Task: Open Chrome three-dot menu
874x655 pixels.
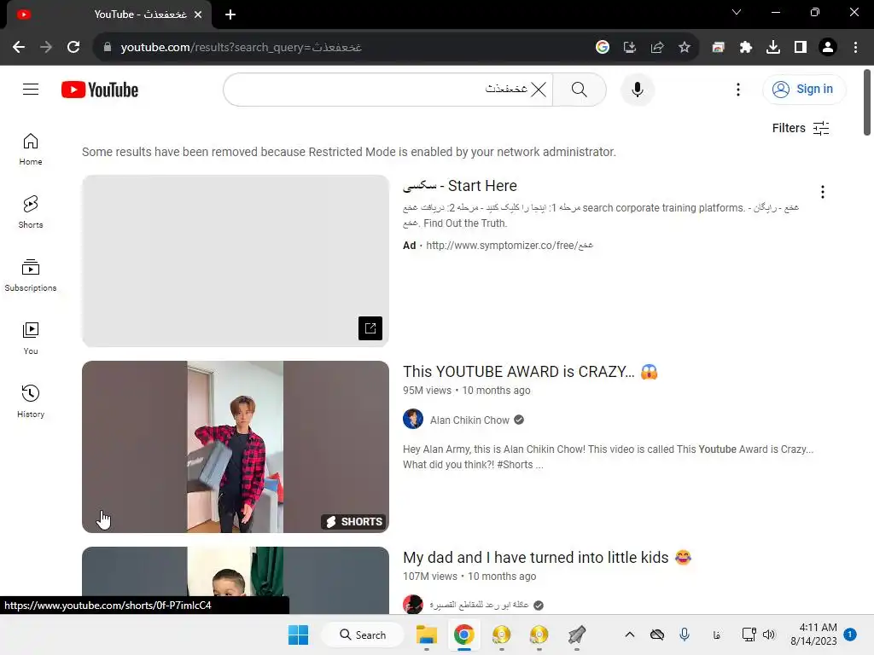Action: pyautogui.click(x=855, y=48)
